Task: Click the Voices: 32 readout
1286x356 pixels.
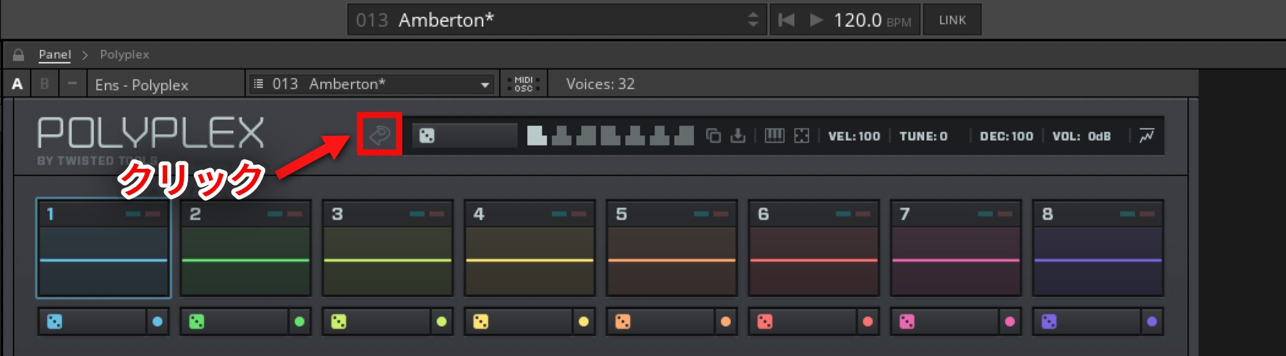Action: coord(600,84)
